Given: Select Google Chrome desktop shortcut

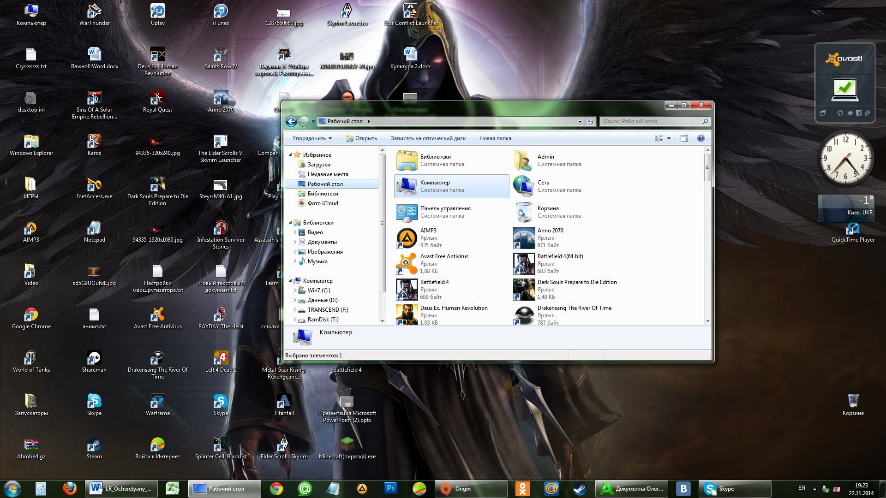Looking at the screenshot, I should (x=31, y=318).
